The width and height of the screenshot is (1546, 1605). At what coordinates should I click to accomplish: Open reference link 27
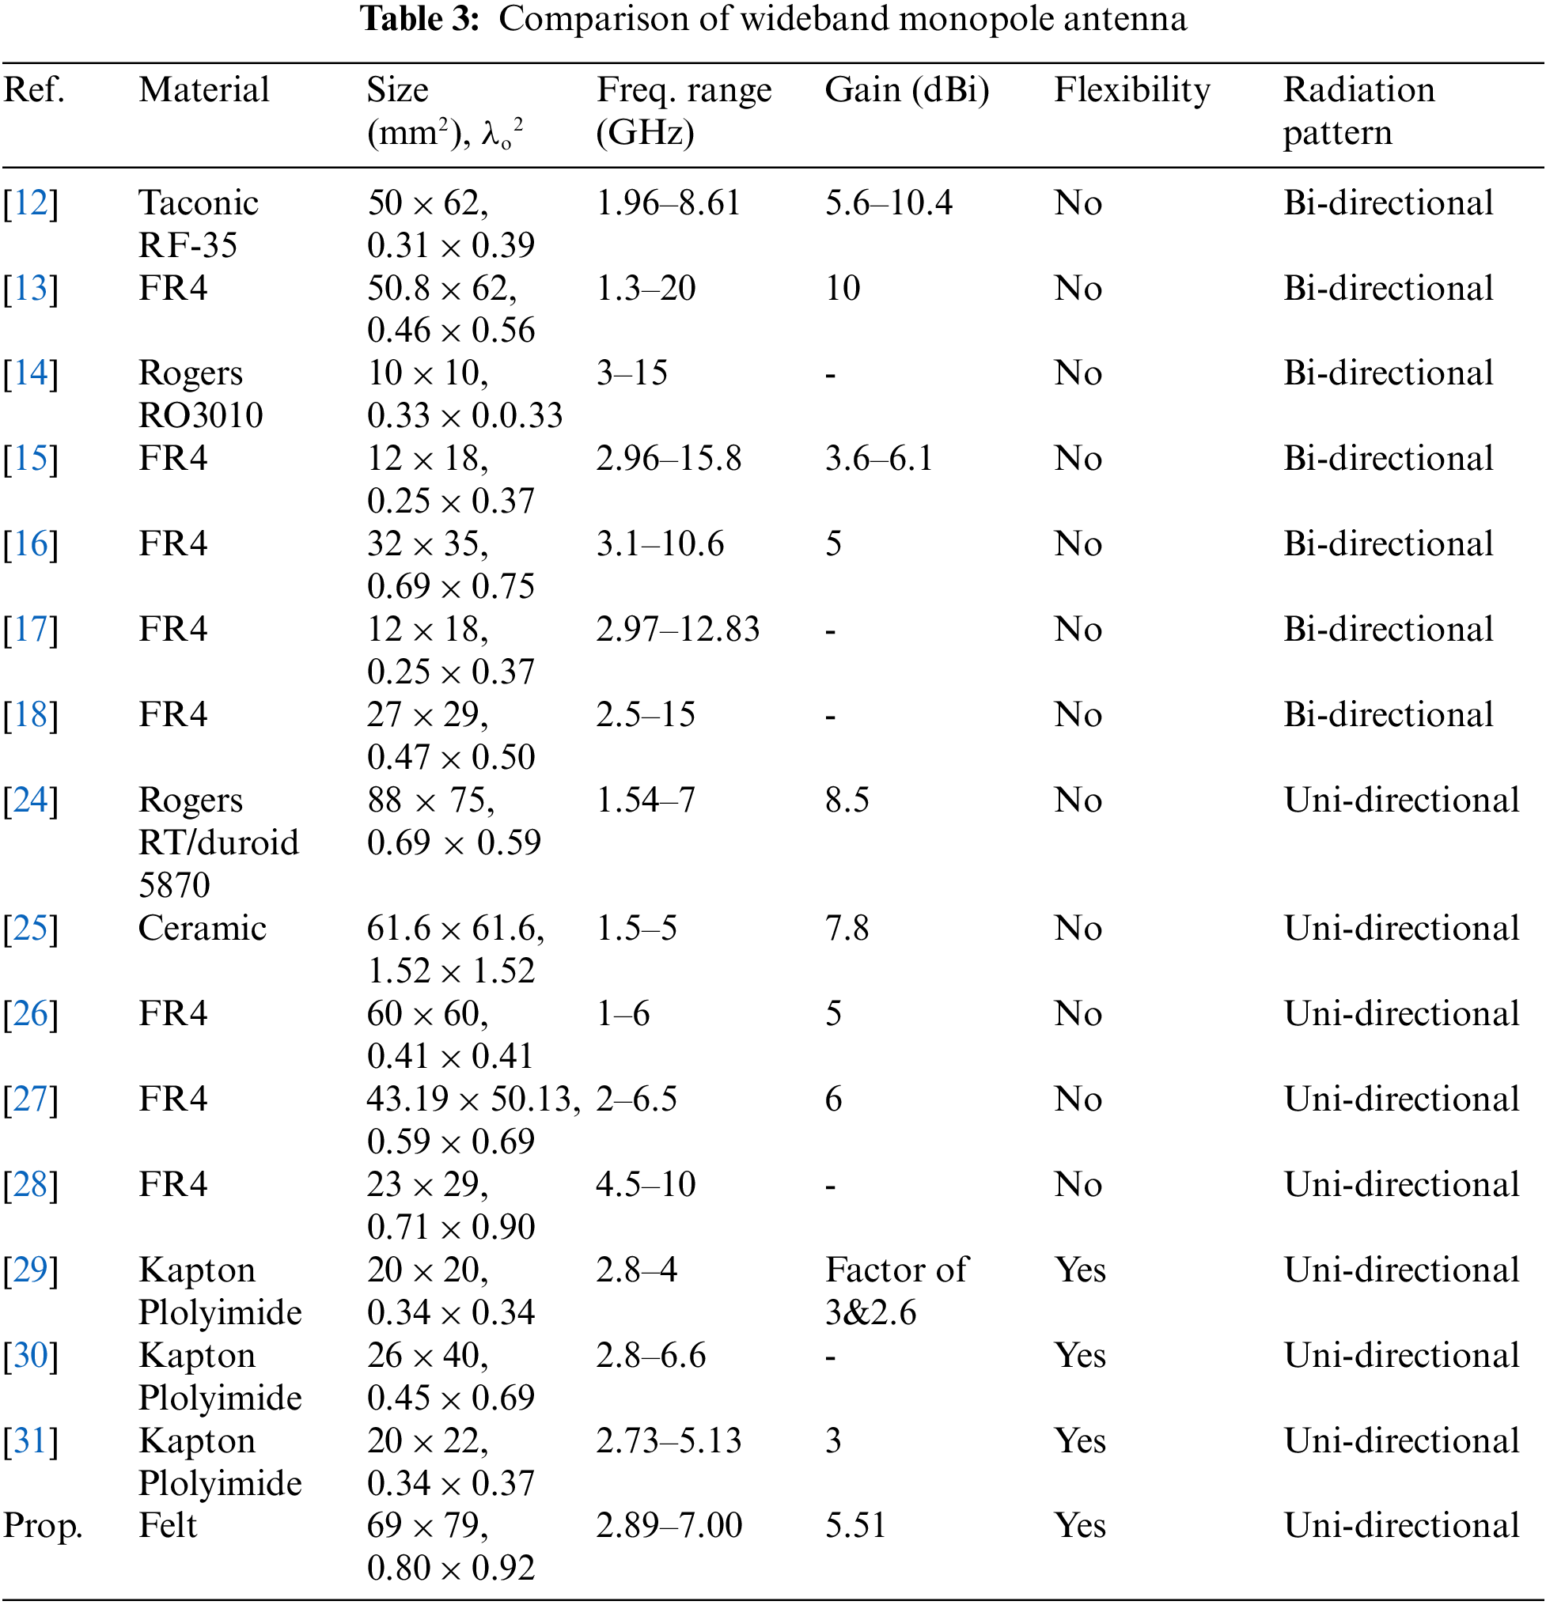coord(30,1099)
